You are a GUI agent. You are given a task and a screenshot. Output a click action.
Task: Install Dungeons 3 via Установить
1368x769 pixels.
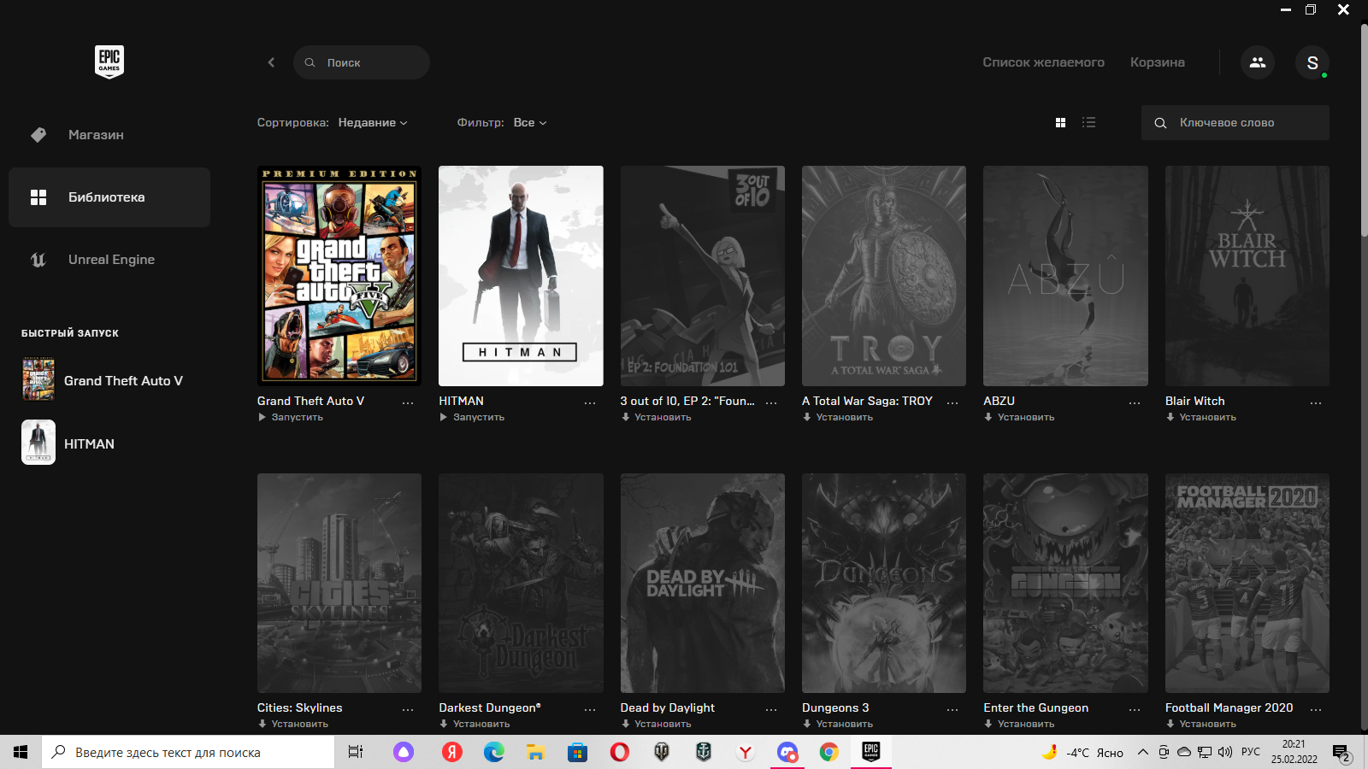pyautogui.click(x=838, y=724)
